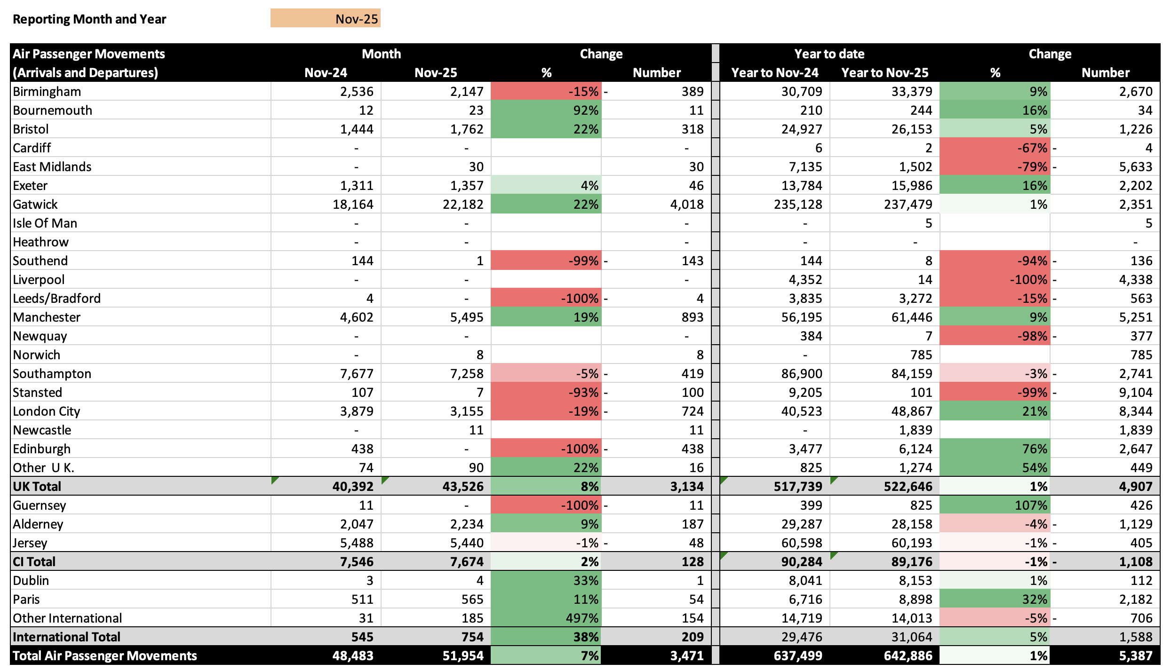Click Manchester Year to Nov-25 value 61,446
Viewport: 1171px width, 671px height.
pos(911,317)
